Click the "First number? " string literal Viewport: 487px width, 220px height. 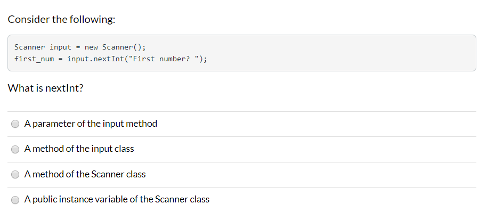point(164,59)
